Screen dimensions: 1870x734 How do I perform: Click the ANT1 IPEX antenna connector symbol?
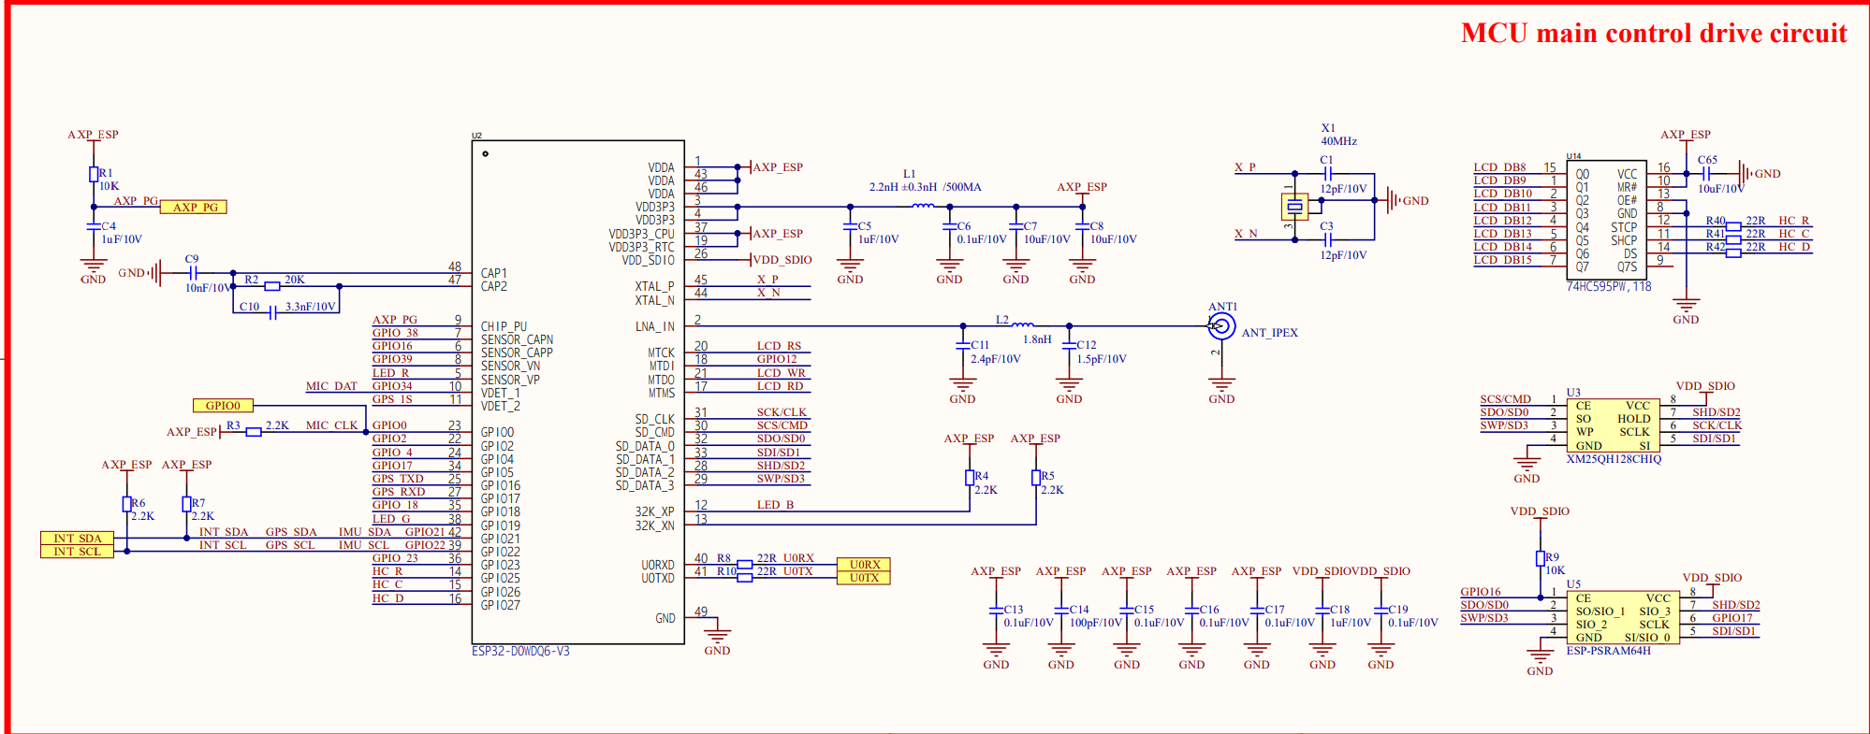(1220, 326)
